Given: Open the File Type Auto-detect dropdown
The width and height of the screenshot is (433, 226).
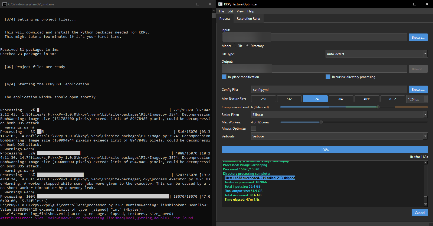Looking at the screenshot, I should (x=376, y=54).
